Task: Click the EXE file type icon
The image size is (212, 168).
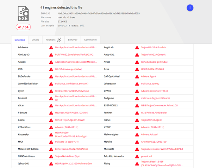Action: pyautogui.click(x=24, y=13)
